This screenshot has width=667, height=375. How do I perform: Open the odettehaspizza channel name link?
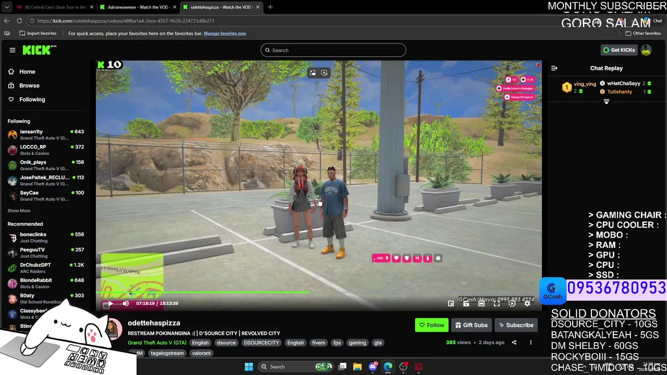pyautogui.click(x=154, y=323)
